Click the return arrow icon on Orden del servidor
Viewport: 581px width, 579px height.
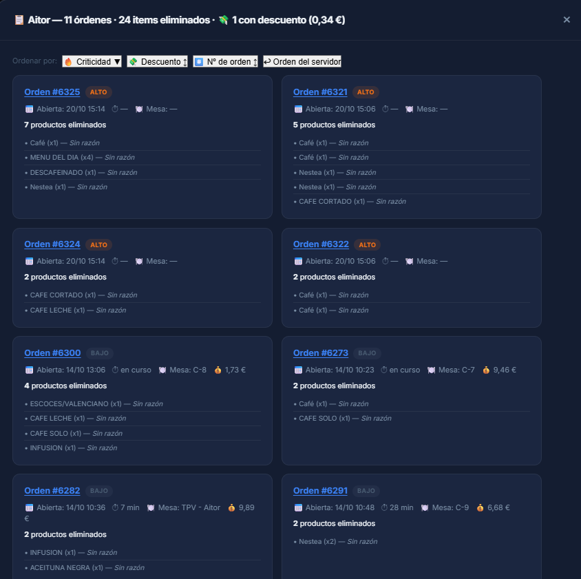[267, 61]
